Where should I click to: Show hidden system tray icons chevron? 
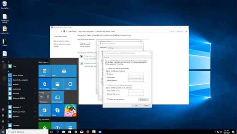pyautogui.click(x=215, y=132)
